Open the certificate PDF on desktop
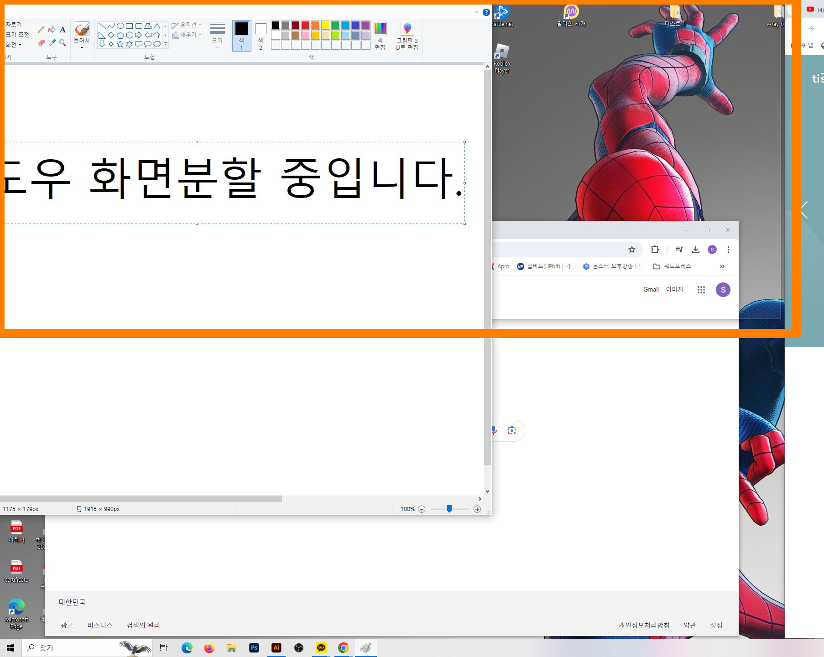This screenshot has height=657, width=824. (x=16, y=571)
